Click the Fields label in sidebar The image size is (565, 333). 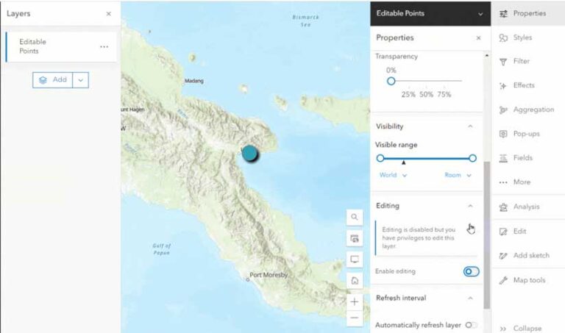pyautogui.click(x=523, y=158)
